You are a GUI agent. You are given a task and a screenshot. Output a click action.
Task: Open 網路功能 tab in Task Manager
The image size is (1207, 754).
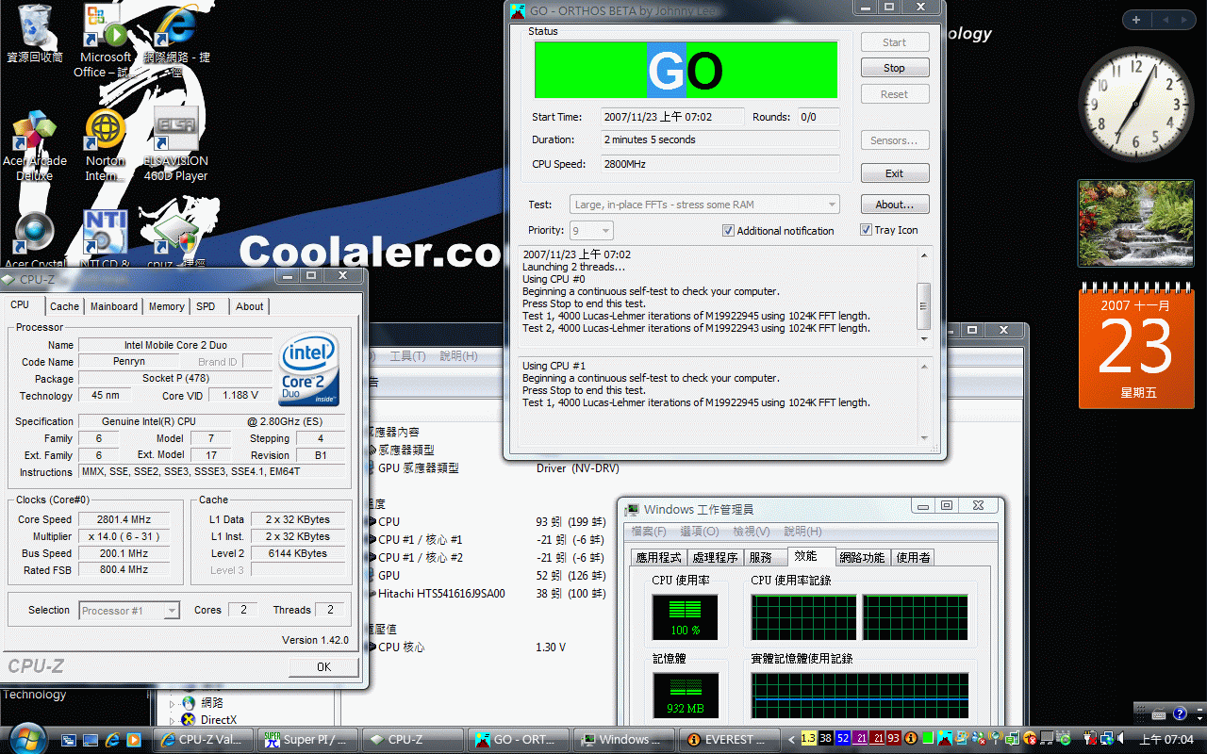pos(863,557)
